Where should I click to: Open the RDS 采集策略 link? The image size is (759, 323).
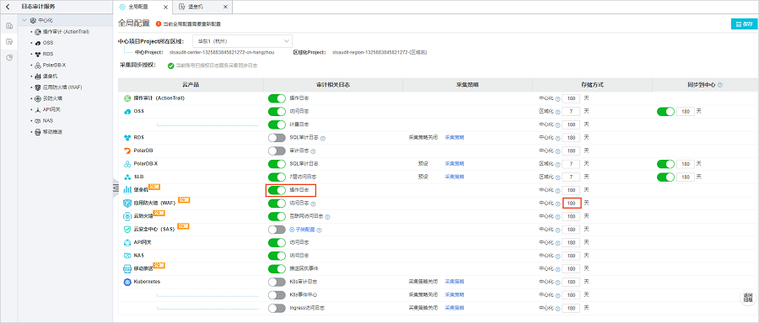[455, 138]
